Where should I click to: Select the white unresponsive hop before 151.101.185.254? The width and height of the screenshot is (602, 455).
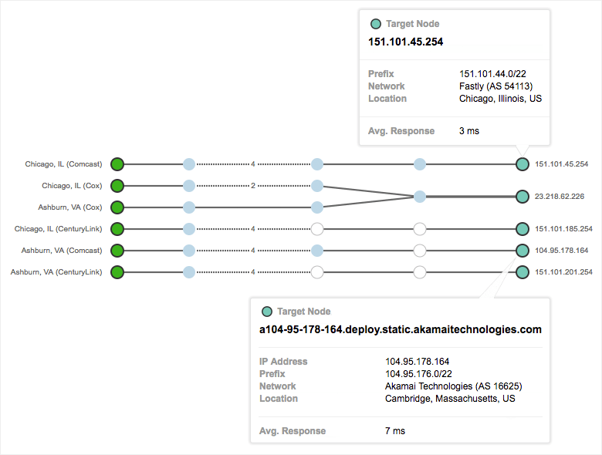(x=420, y=229)
